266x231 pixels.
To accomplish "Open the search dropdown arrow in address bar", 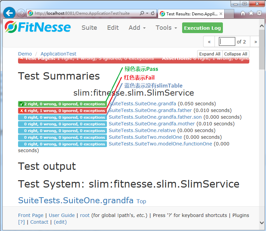I will pos(147,13).
